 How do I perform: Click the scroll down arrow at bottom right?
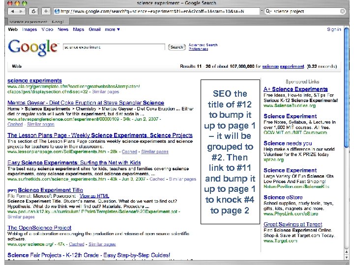[347, 257]
